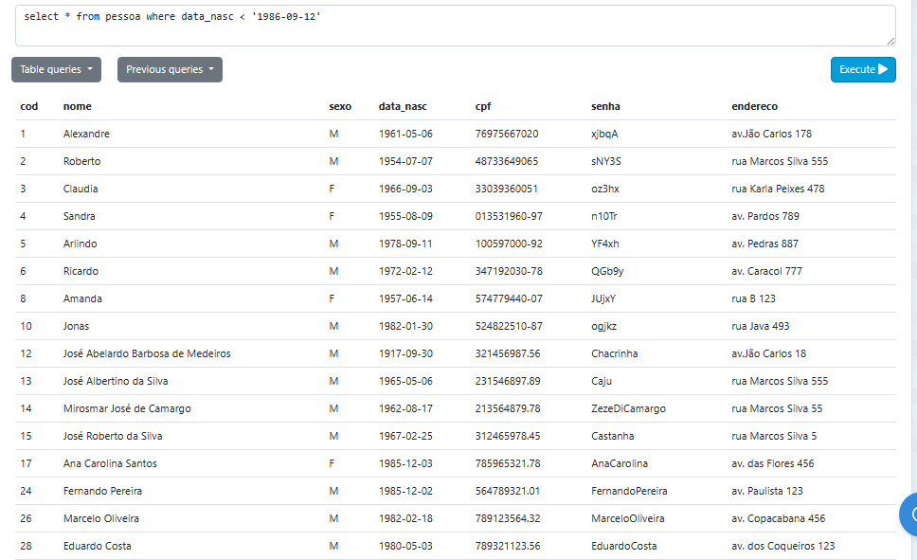Run the query with the Execute button
Viewport: 917px width, 560px height.
pyautogui.click(x=863, y=69)
